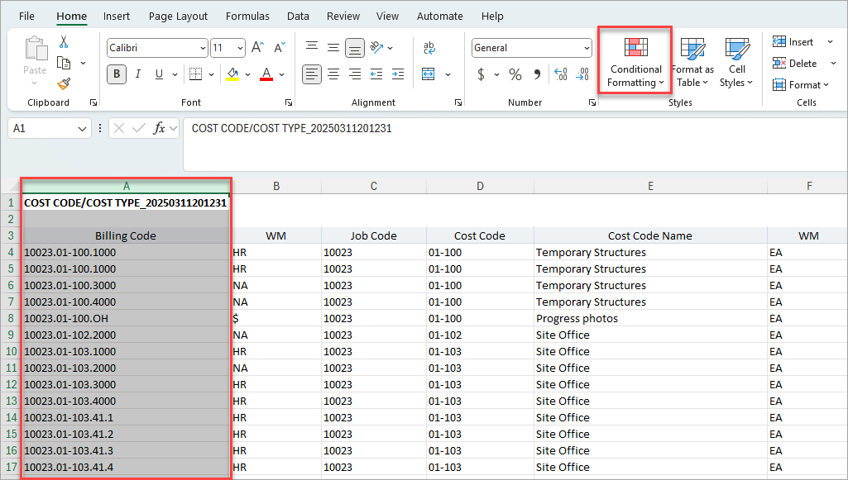Switch to the Formulas ribbon tab
The width and height of the screenshot is (848, 480).
click(247, 16)
